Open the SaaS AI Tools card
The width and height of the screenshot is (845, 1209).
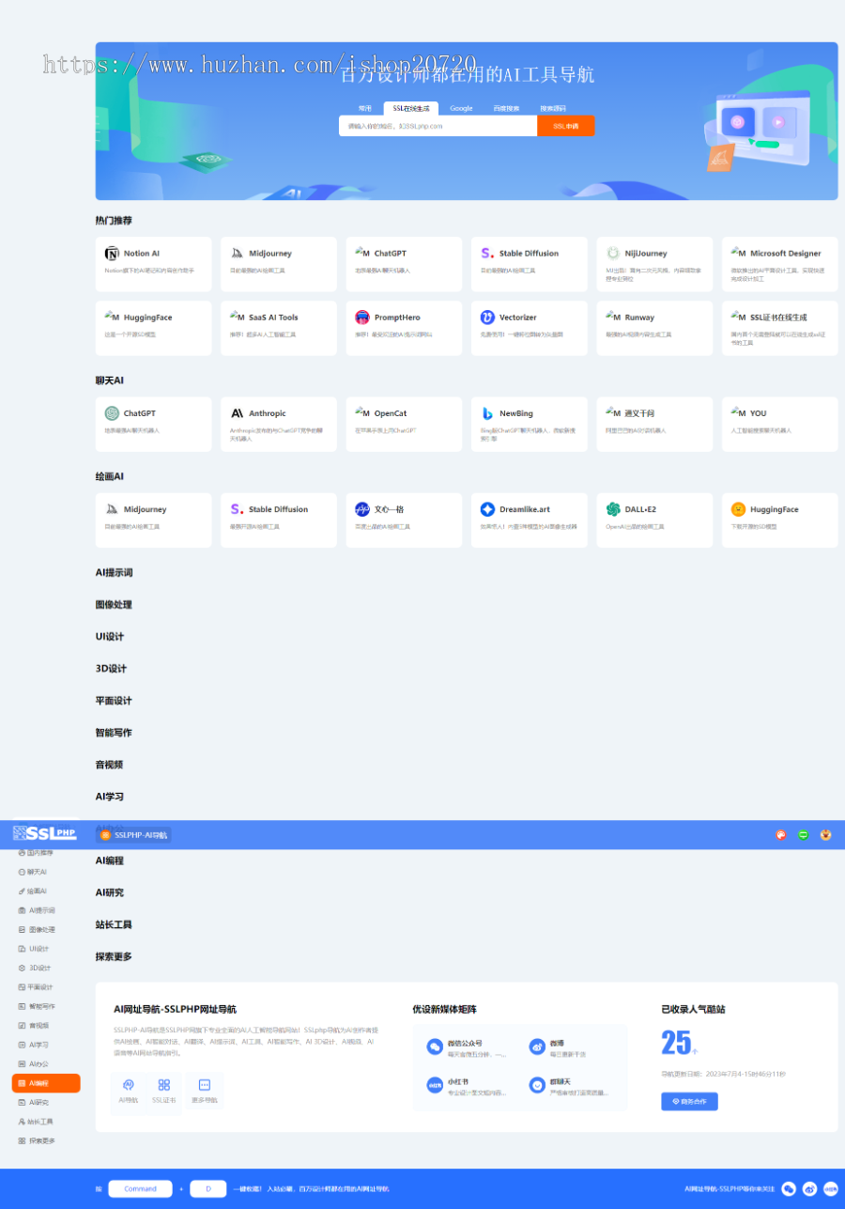[279, 328]
